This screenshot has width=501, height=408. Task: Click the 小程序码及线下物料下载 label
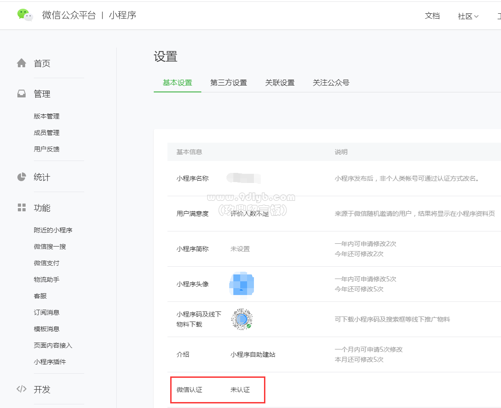pos(199,319)
